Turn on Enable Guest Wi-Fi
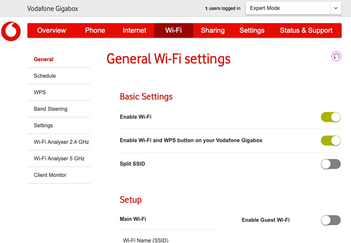Viewport: 351px width, 243px height. [331, 220]
